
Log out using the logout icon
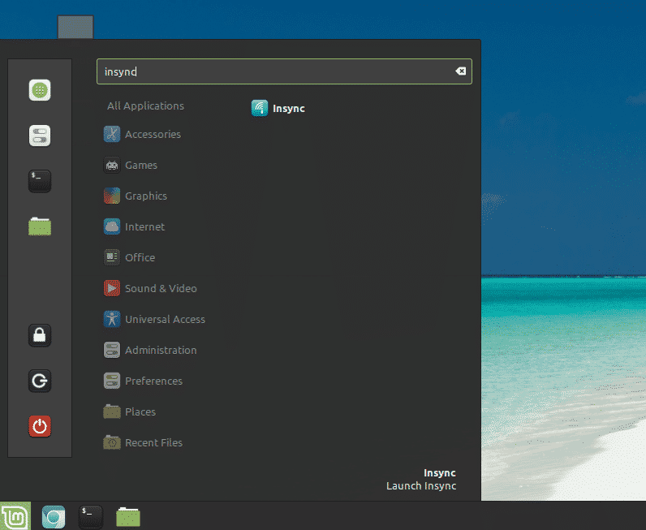click(40, 380)
